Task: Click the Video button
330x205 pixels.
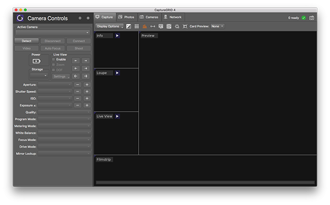Action: pos(26,48)
